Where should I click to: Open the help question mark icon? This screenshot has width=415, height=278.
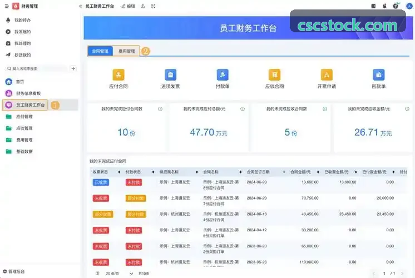click(396, 6)
